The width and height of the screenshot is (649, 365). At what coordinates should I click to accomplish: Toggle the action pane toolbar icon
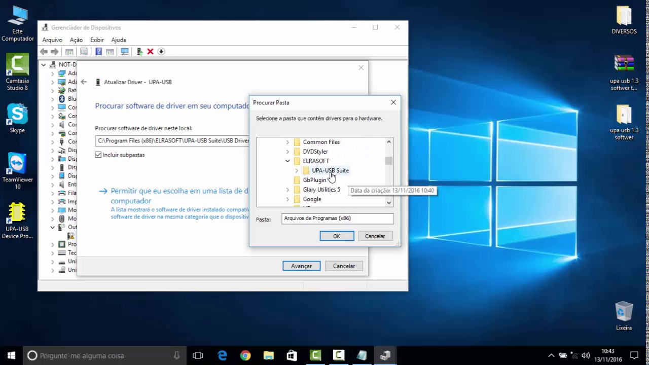110,52
